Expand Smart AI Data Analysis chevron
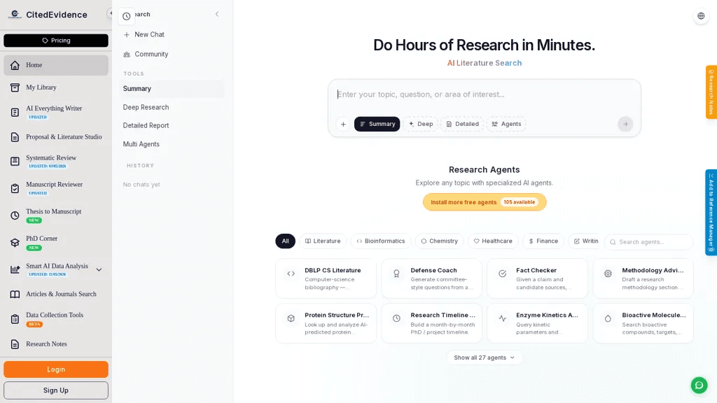The image size is (717, 403). tap(99, 269)
